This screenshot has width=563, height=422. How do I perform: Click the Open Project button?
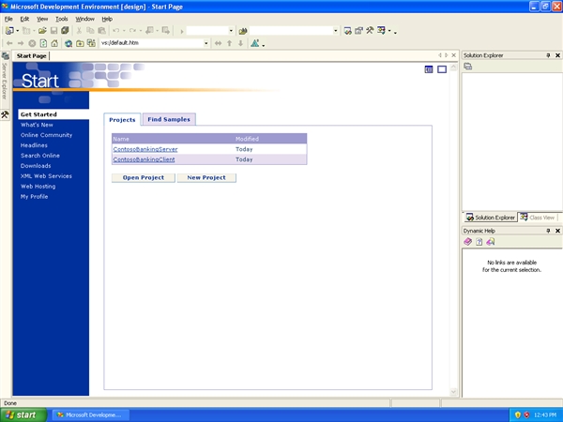[x=144, y=178]
